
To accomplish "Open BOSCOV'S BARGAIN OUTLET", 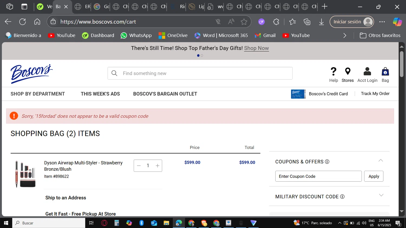I will pos(165,94).
